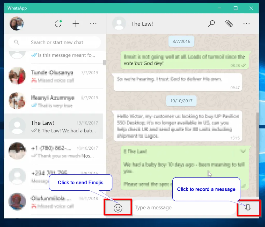
Task: View The Law! contact avatar in header
Action: [119, 24]
